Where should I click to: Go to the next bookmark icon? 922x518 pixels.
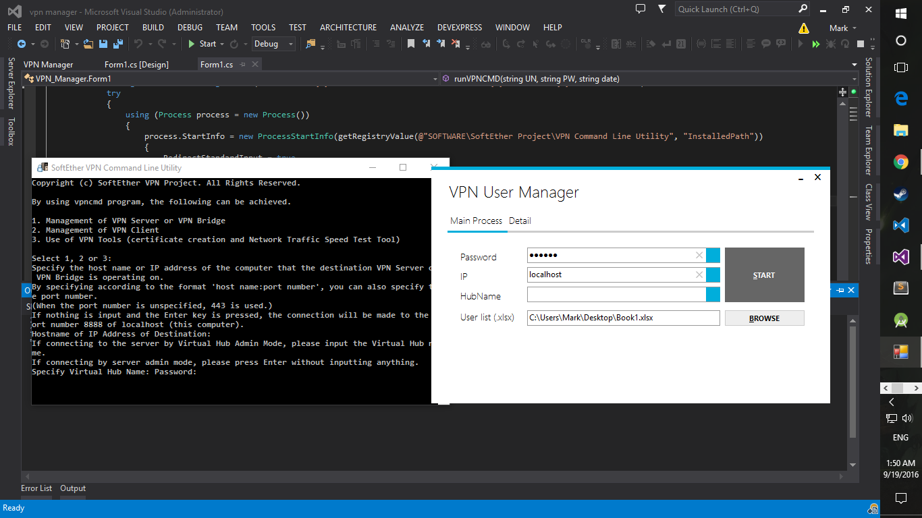[441, 44]
